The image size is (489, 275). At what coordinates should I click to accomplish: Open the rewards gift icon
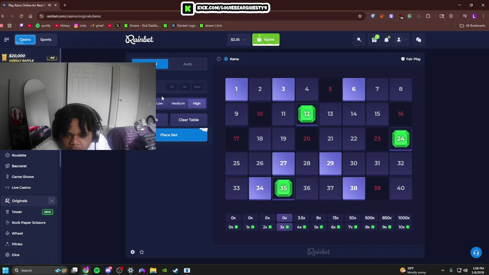pyautogui.click(x=374, y=39)
